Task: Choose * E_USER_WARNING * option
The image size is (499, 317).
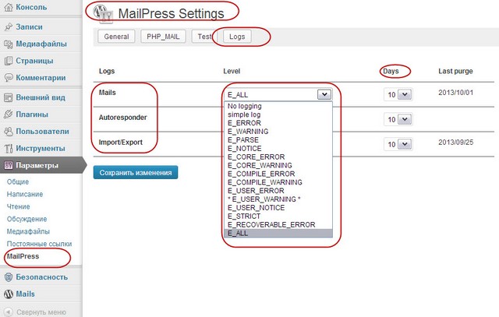Action: (278, 199)
